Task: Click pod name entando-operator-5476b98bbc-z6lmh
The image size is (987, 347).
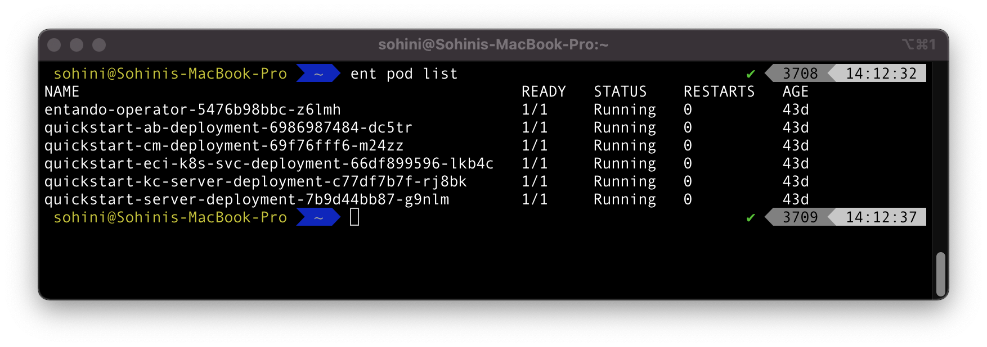Action: pos(192,109)
